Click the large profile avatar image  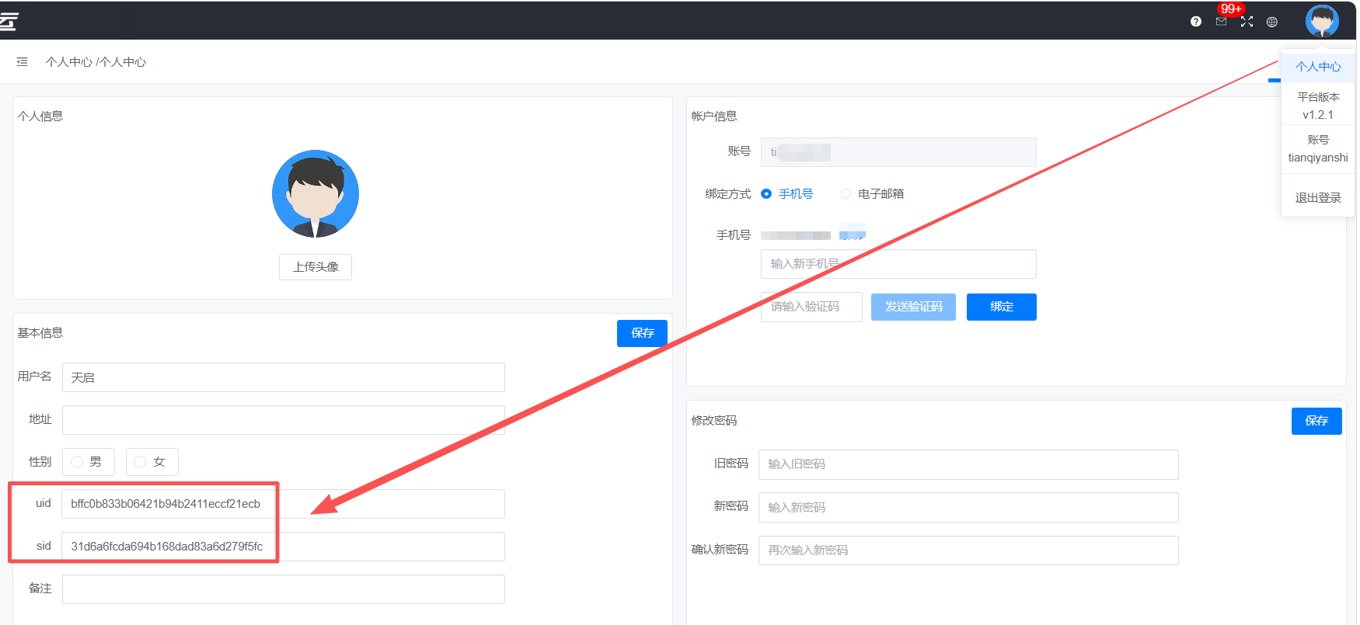coord(315,193)
